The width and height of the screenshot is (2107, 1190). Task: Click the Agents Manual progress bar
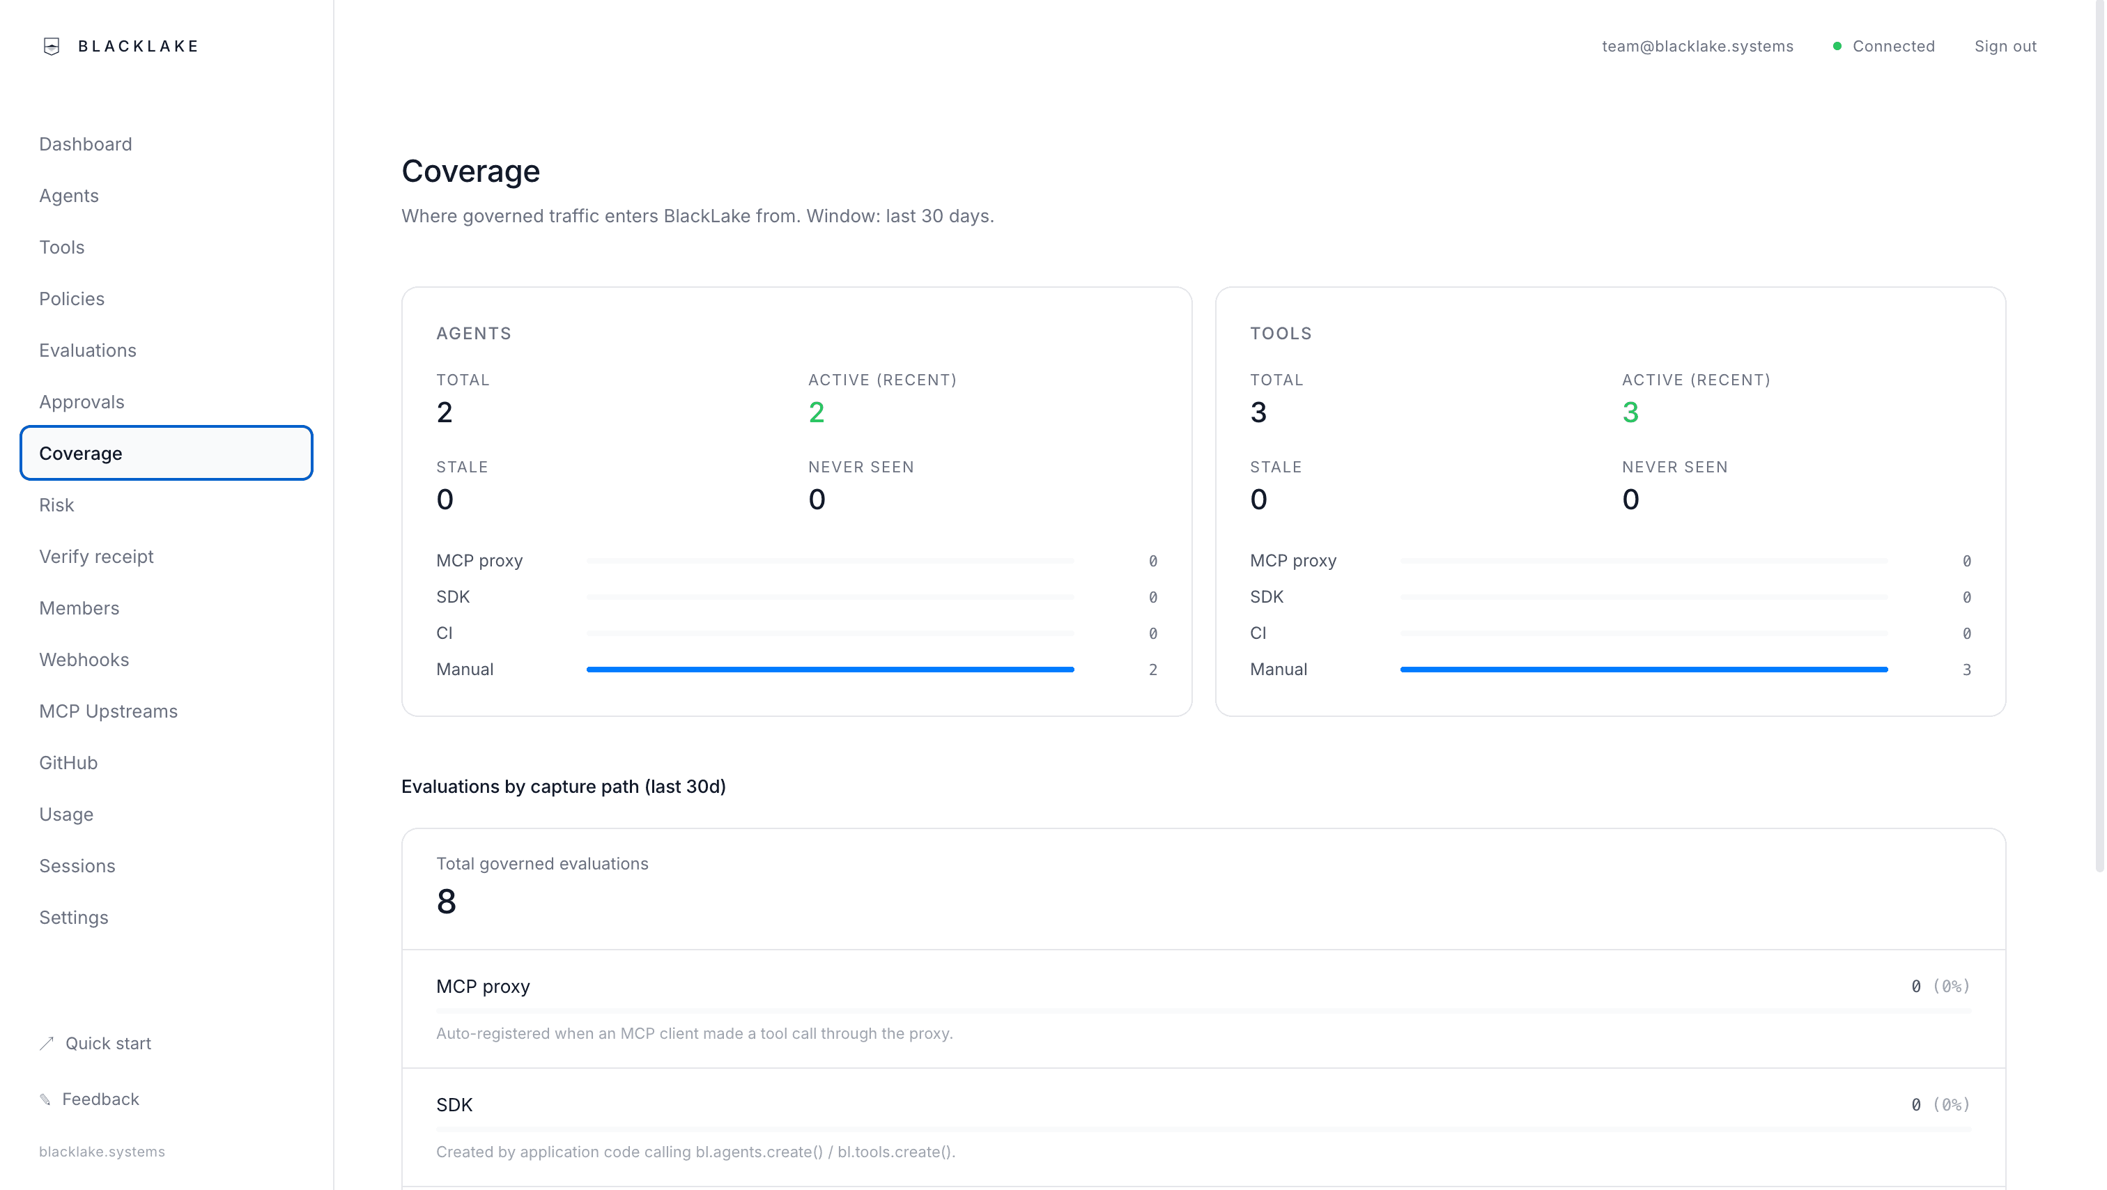(831, 670)
